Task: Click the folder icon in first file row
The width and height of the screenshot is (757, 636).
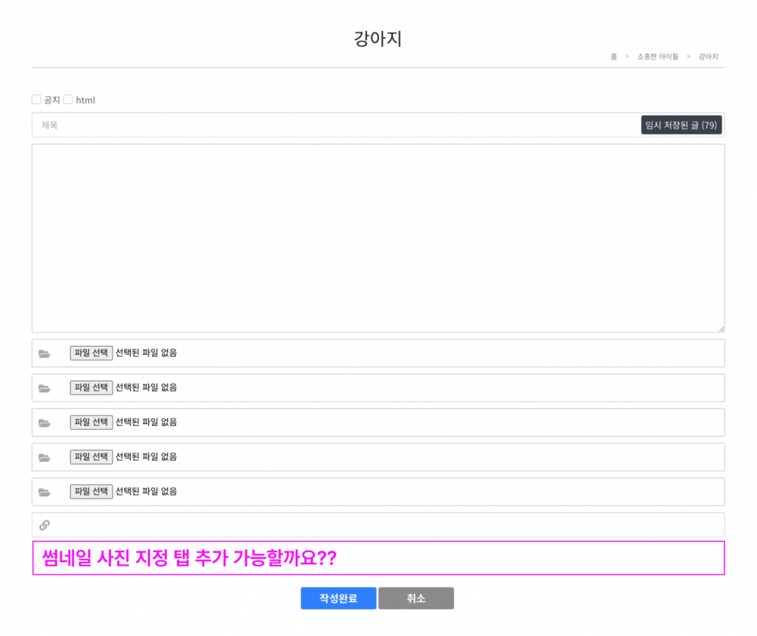Action: click(44, 354)
